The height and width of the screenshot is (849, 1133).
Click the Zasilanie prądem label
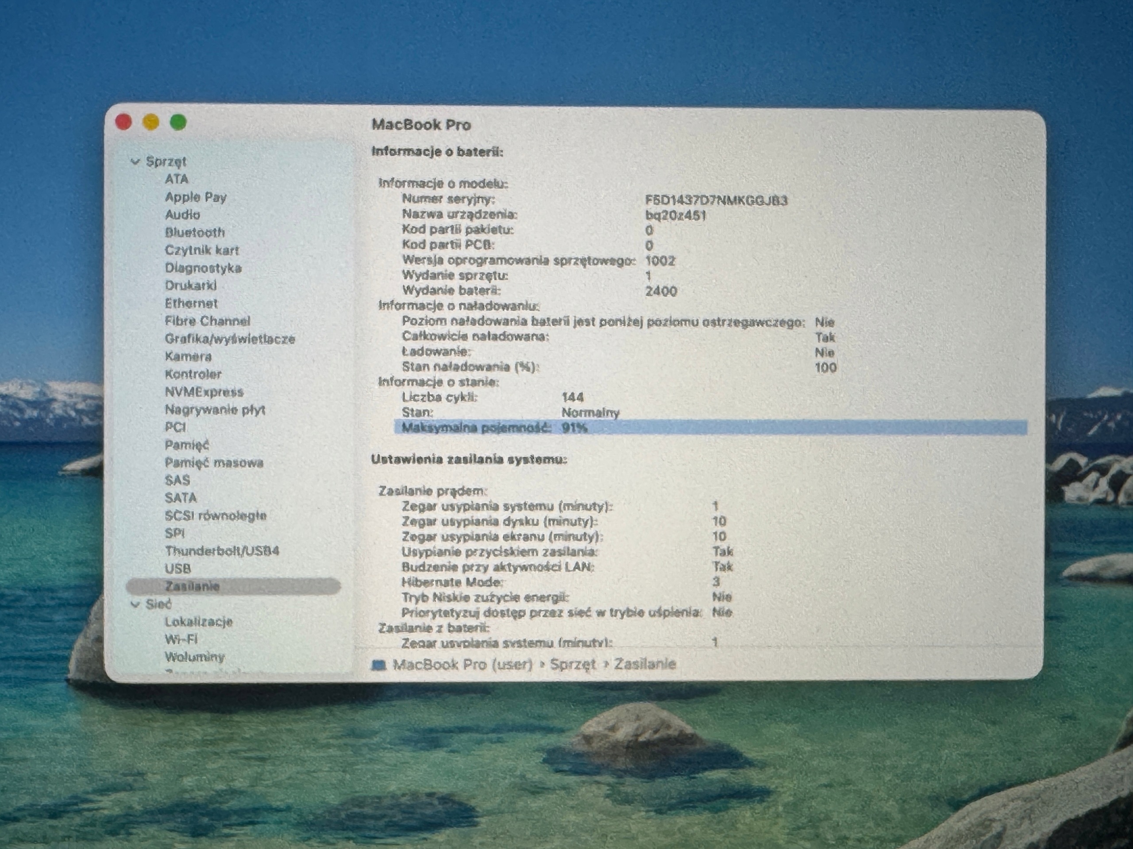click(x=433, y=491)
